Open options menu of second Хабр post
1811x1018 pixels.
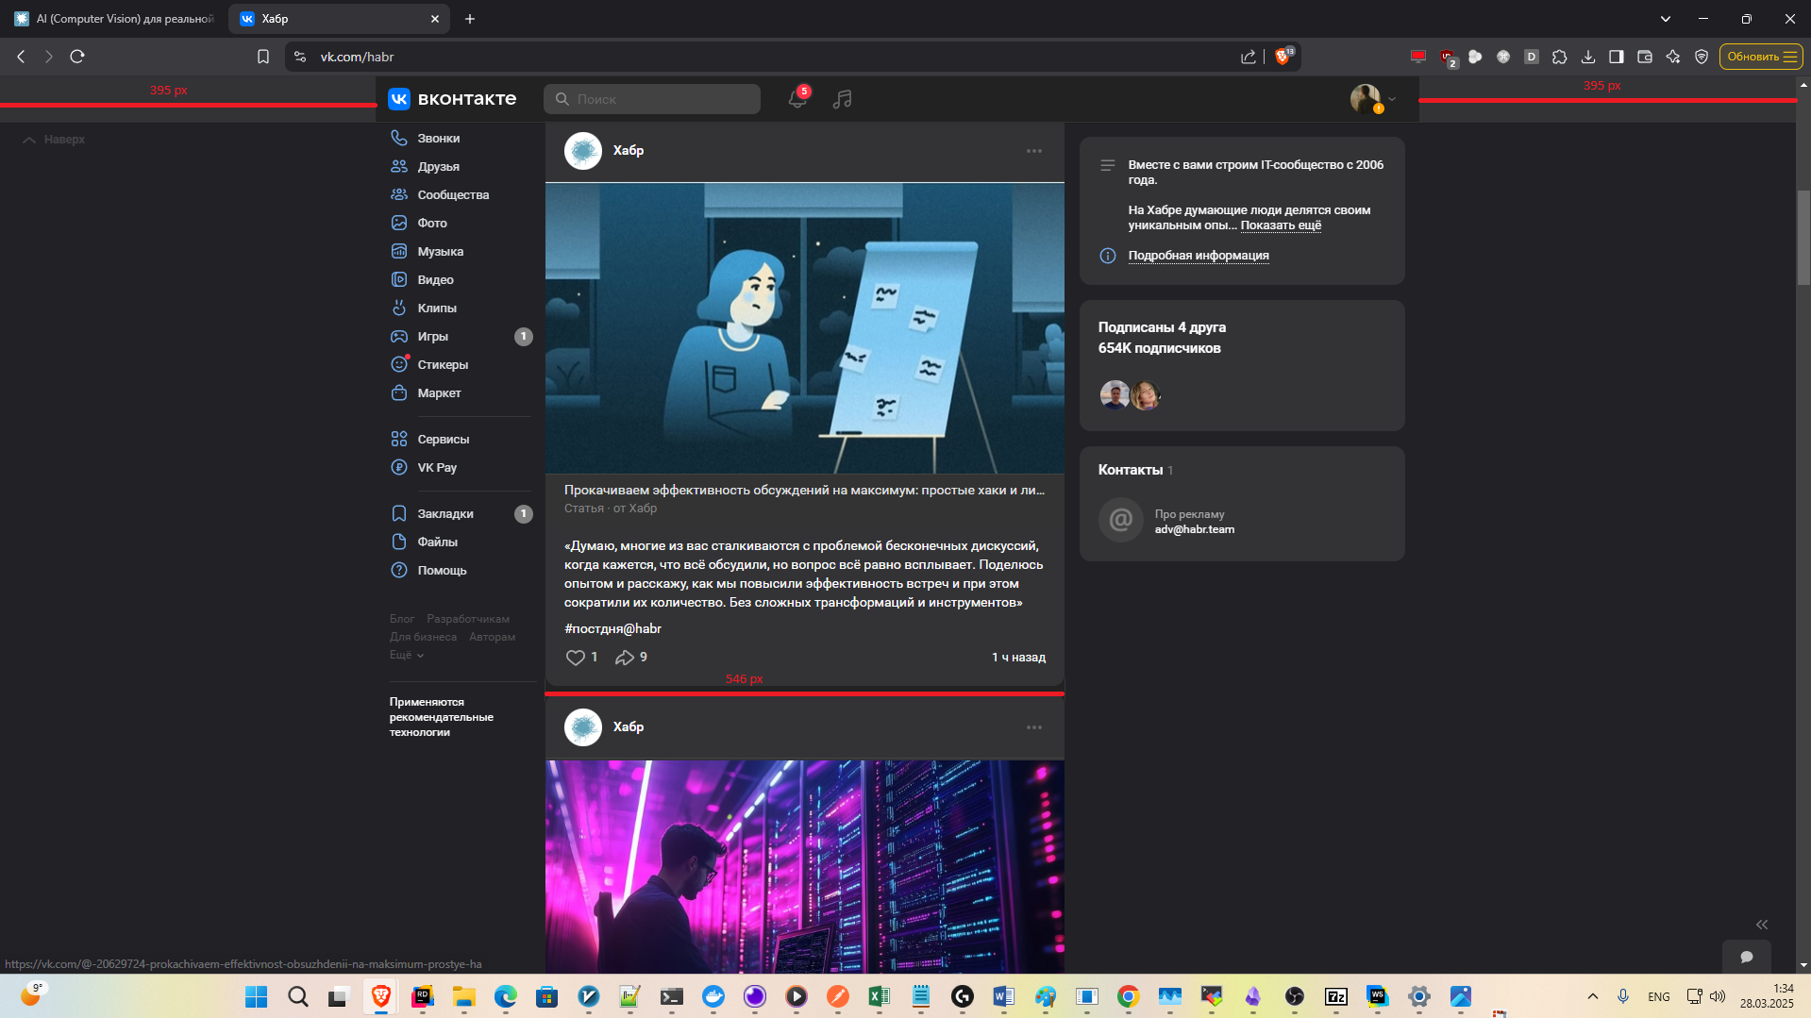(x=1034, y=727)
